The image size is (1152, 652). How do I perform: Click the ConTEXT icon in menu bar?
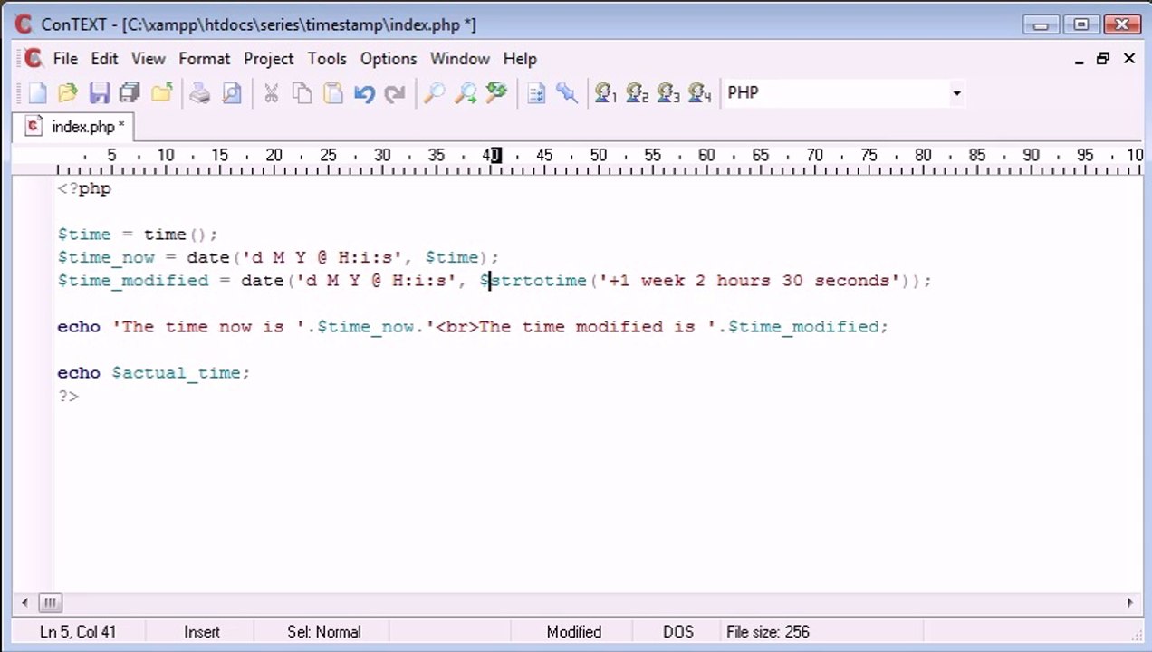(x=34, y=58)
